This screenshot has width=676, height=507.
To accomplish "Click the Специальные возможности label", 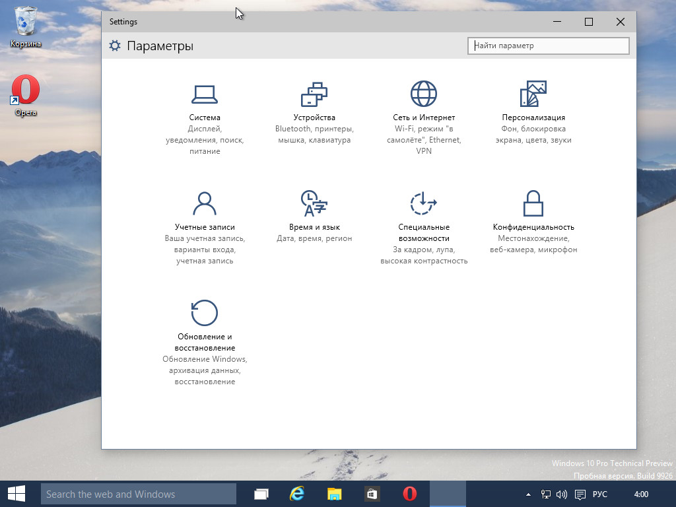I will 424,232.
